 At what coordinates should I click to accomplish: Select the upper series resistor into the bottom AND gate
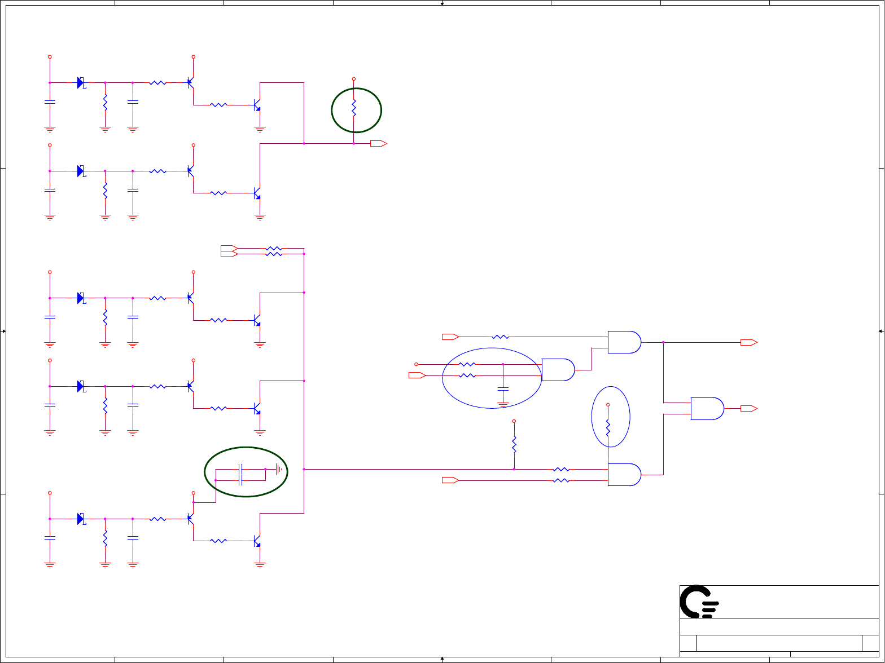[x=561, y=469]
